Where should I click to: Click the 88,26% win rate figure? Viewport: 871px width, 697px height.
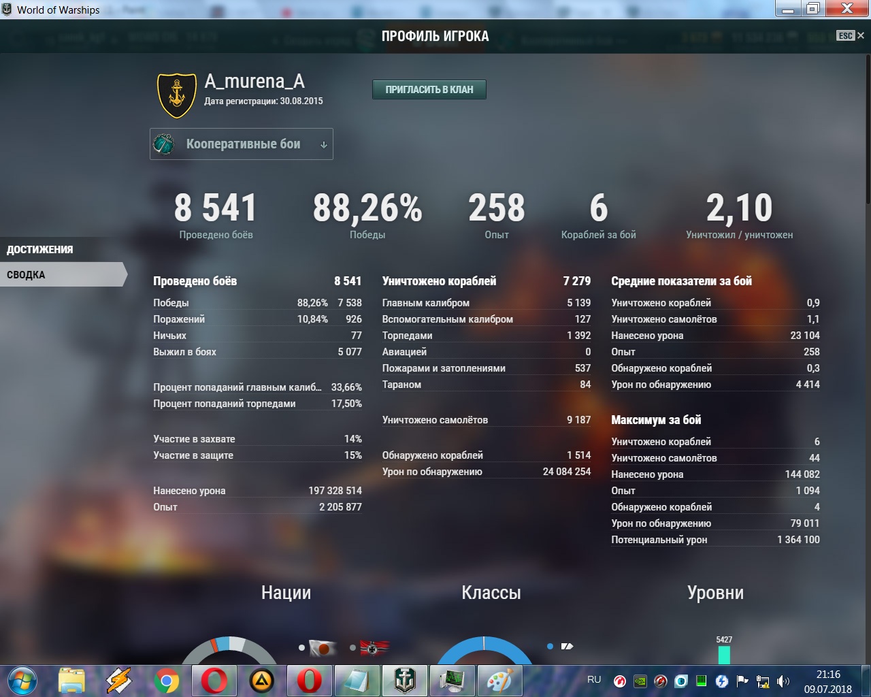[x=367, y=208]
